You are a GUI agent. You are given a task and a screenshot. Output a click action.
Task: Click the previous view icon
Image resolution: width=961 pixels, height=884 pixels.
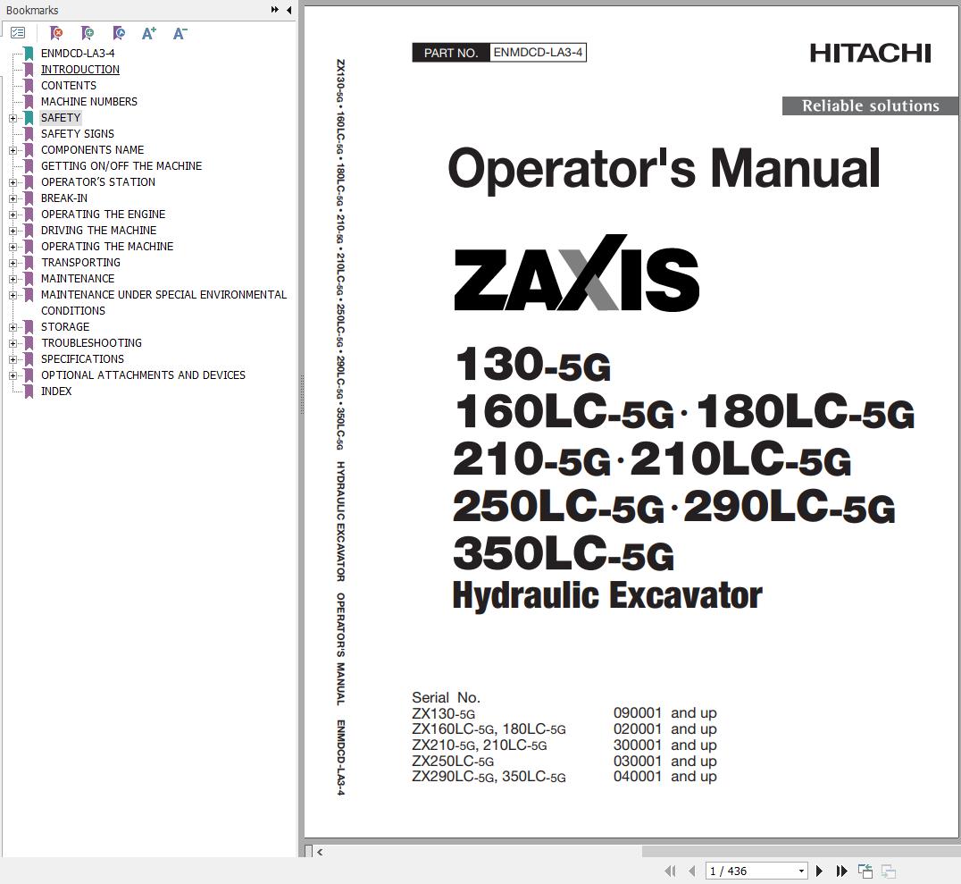[865, 871]
